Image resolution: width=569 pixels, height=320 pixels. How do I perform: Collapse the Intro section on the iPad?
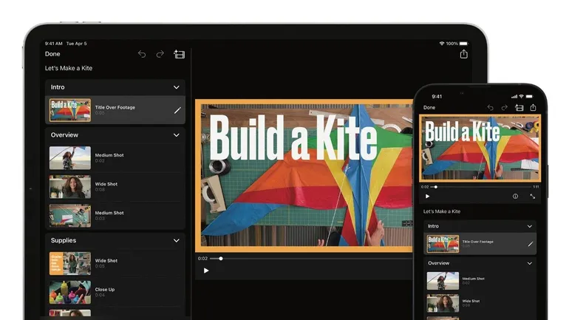click(x=176, y=87)
